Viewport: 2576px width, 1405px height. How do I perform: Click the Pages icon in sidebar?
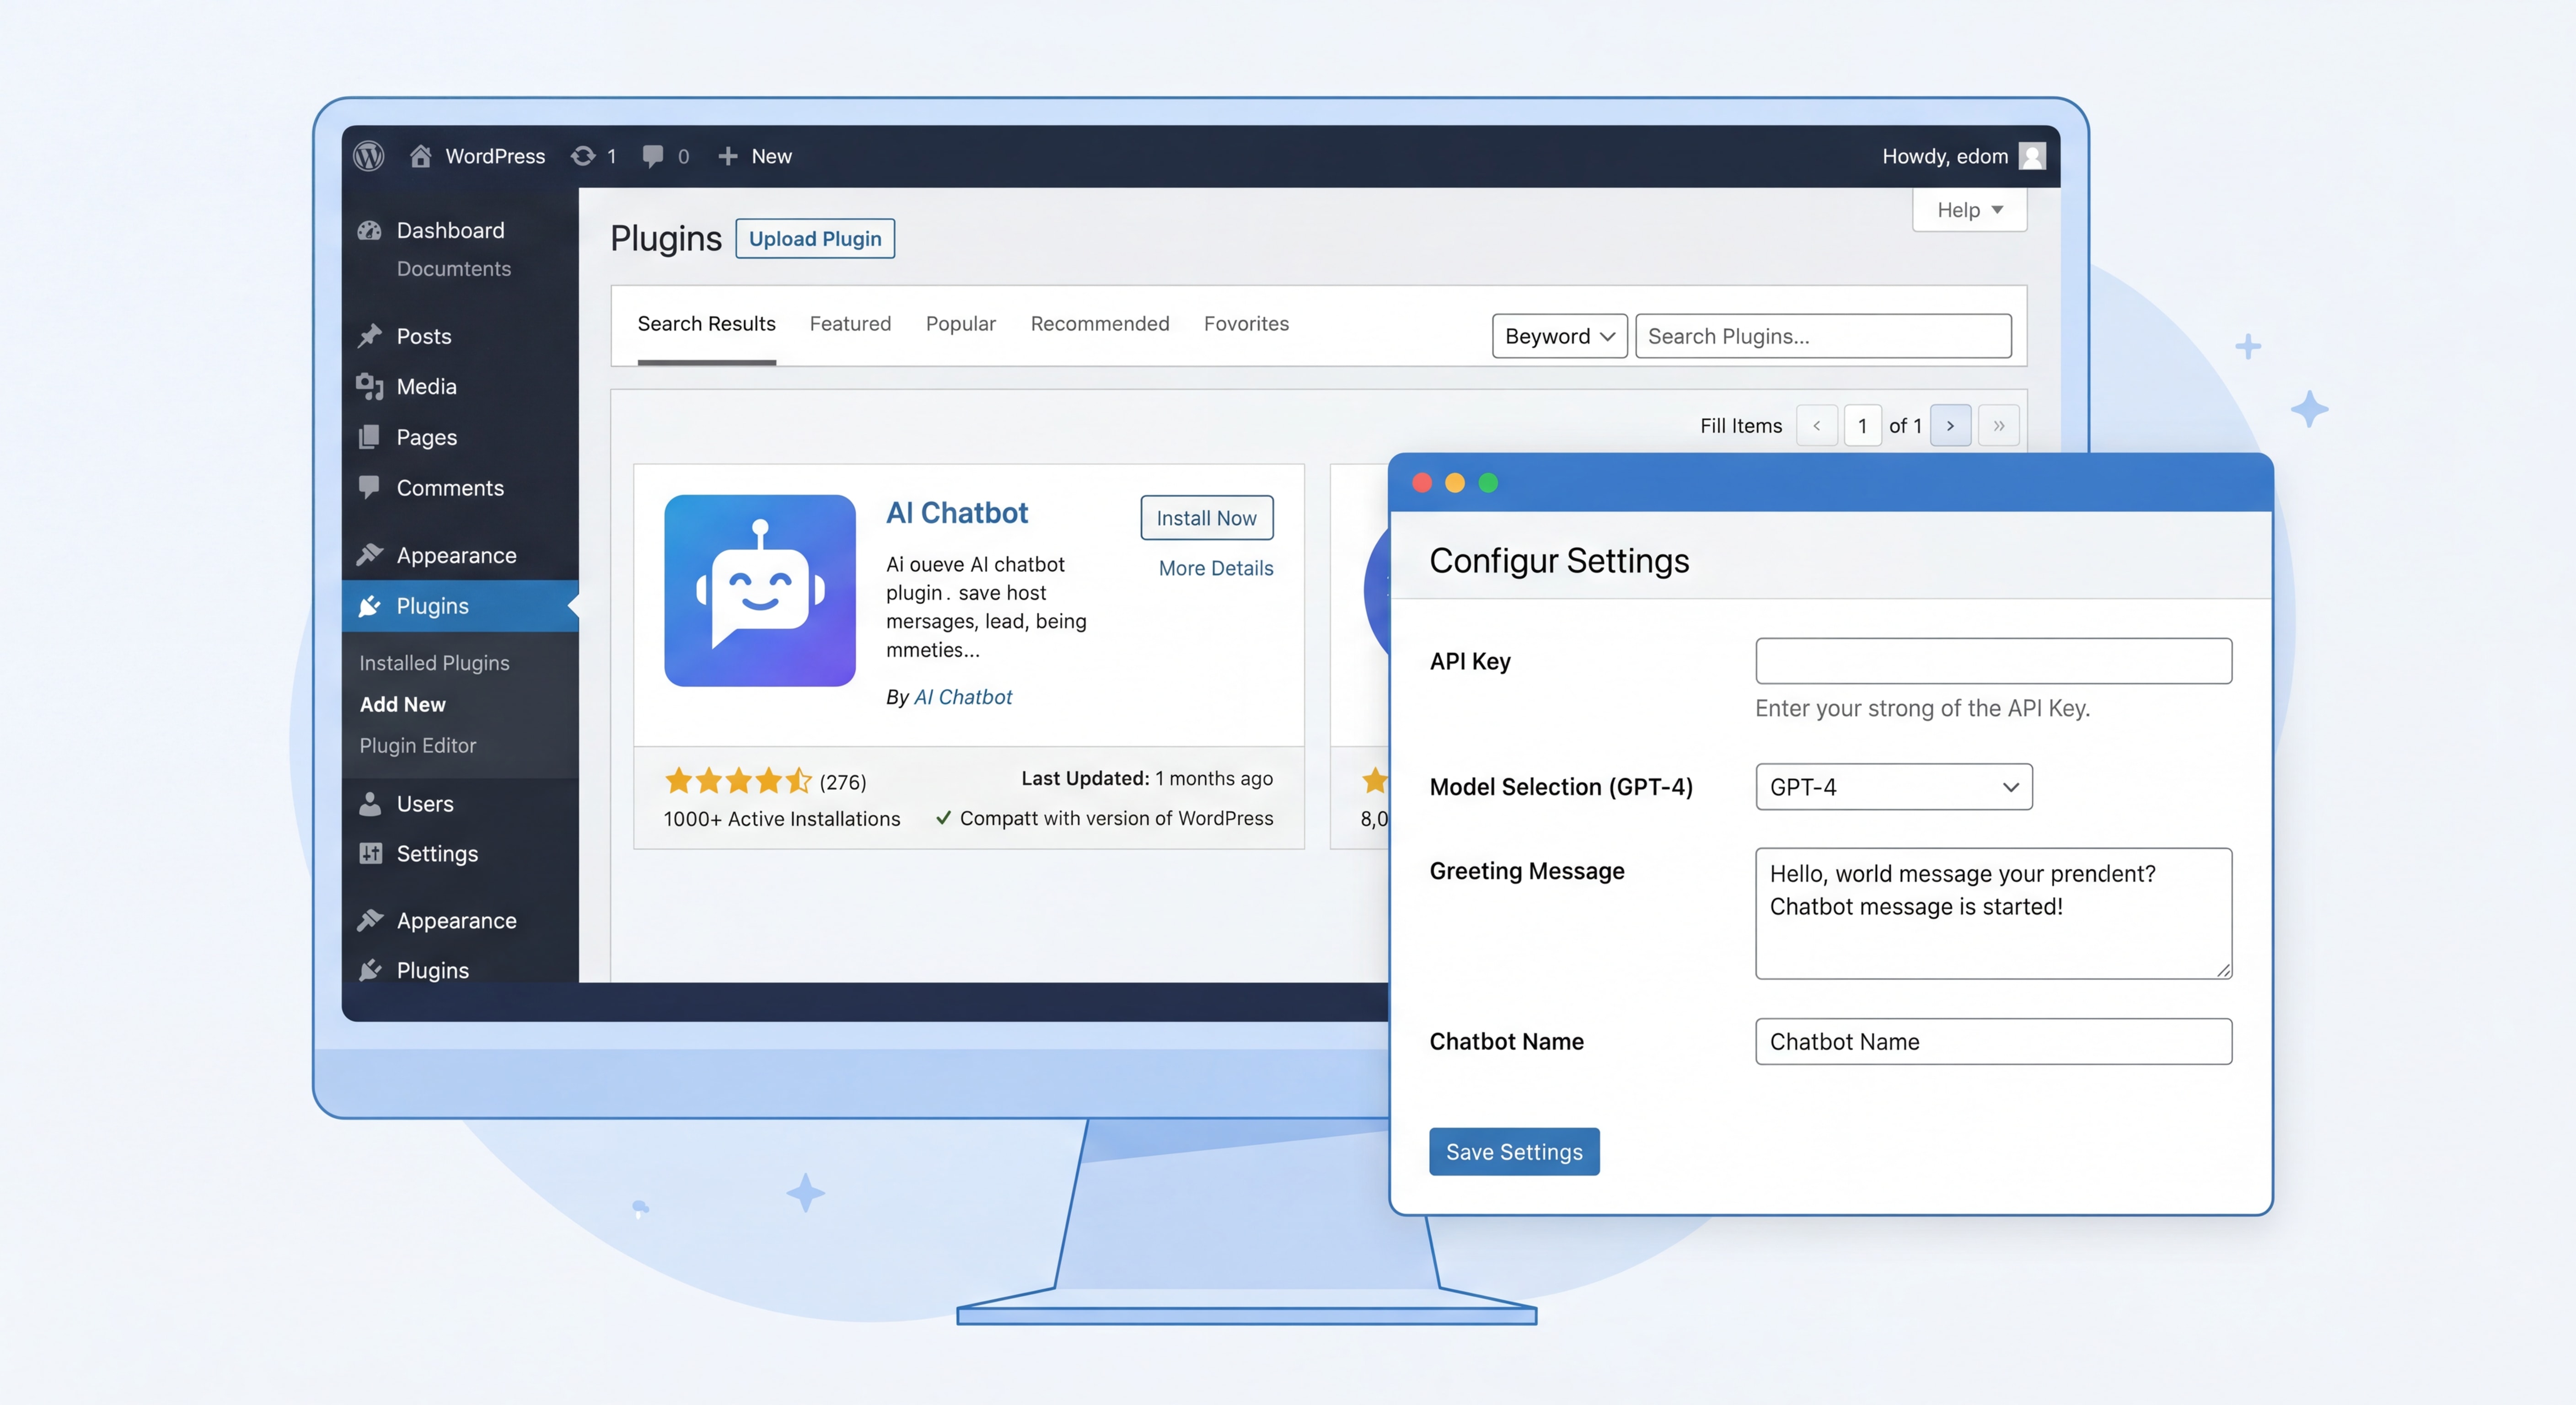click(370, 437)
